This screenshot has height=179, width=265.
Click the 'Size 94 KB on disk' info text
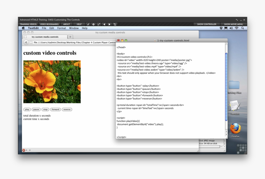coord(208,143)
